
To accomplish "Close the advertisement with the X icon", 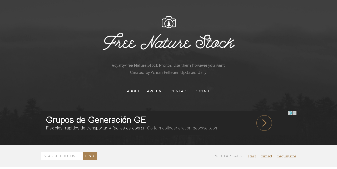I will (x=294, y=113).
